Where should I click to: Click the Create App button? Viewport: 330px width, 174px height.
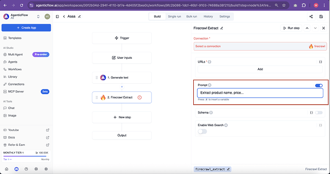click(x=26, y=28)
